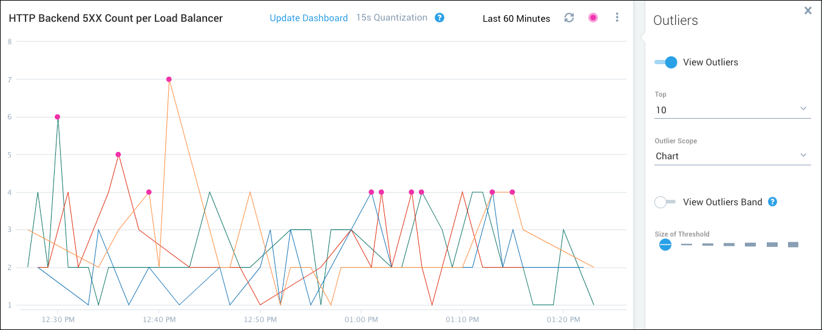Turn off the View Outliers toggle
This screenshot has height=330, width=822.
(666, 62)
